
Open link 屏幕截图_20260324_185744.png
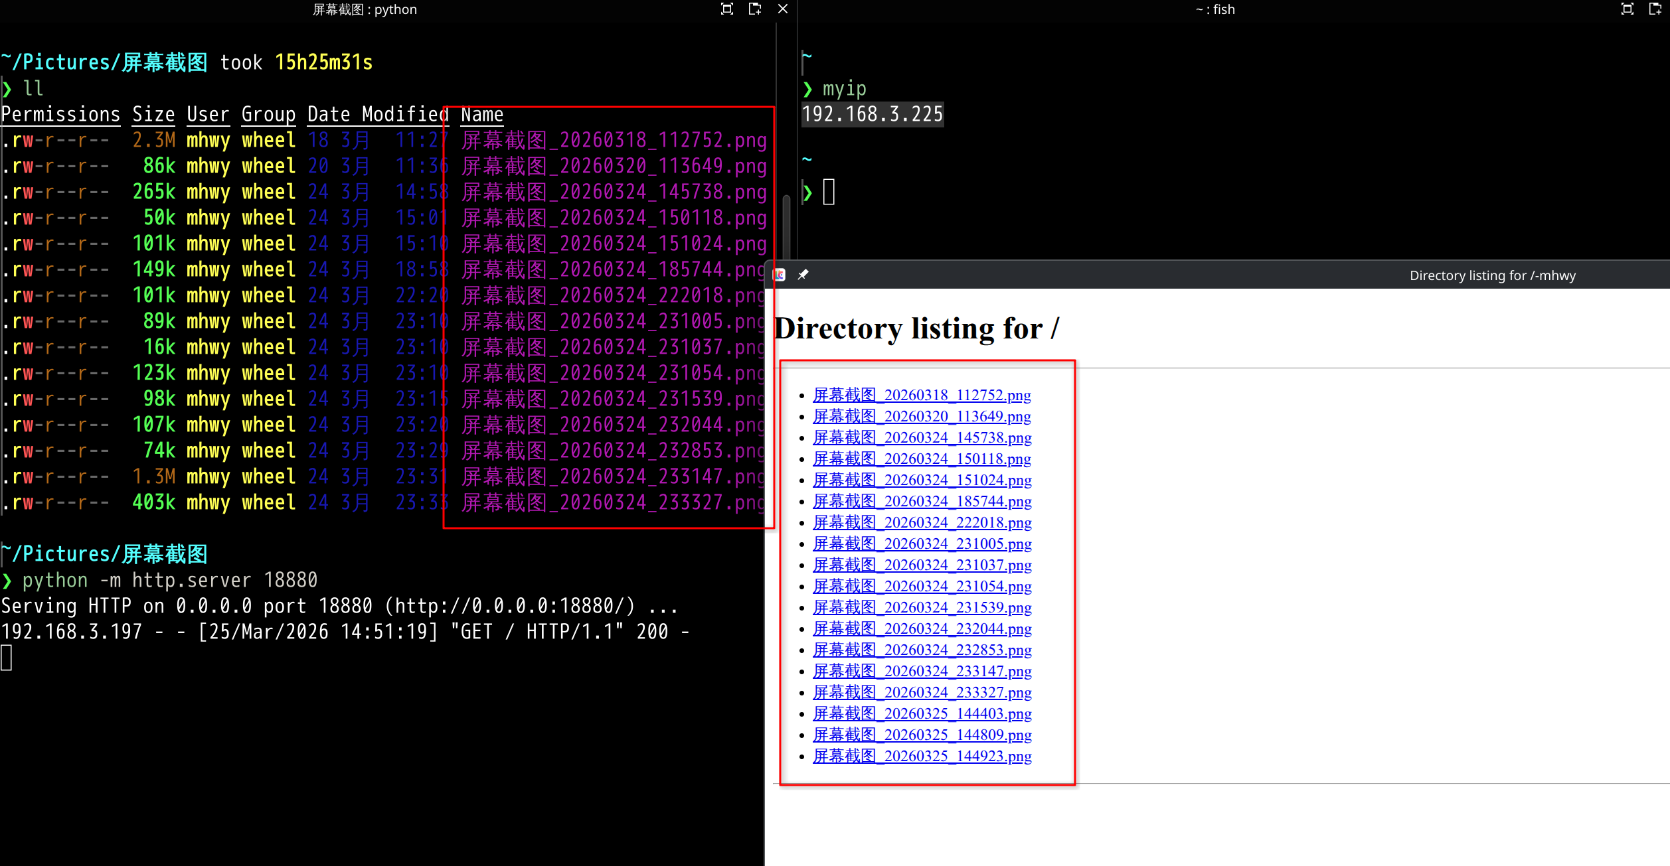point(922,502)
